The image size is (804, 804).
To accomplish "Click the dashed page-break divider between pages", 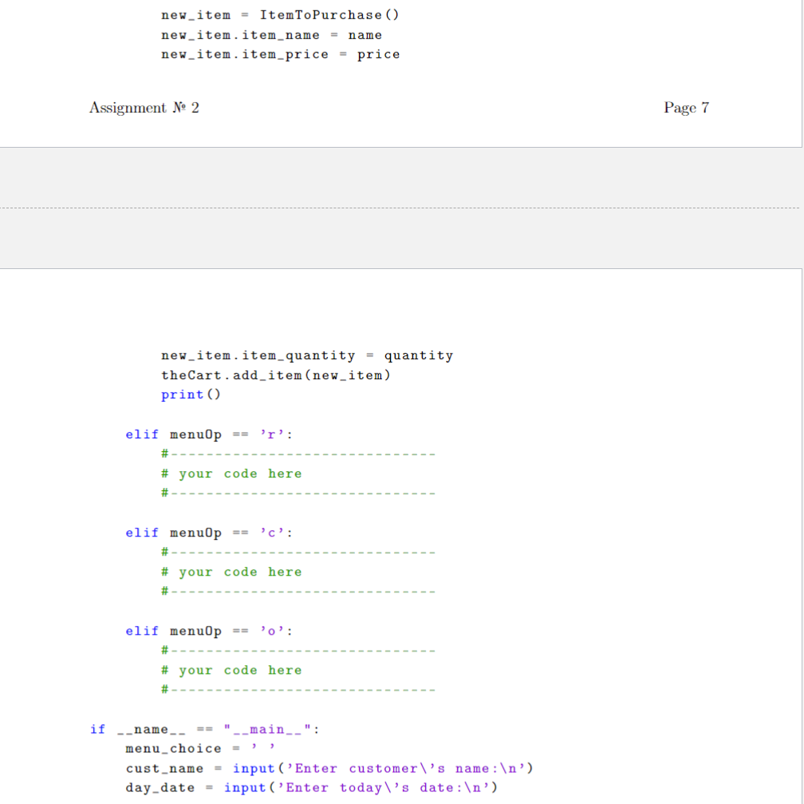I will pyautogui.click(x=402, y=208).
